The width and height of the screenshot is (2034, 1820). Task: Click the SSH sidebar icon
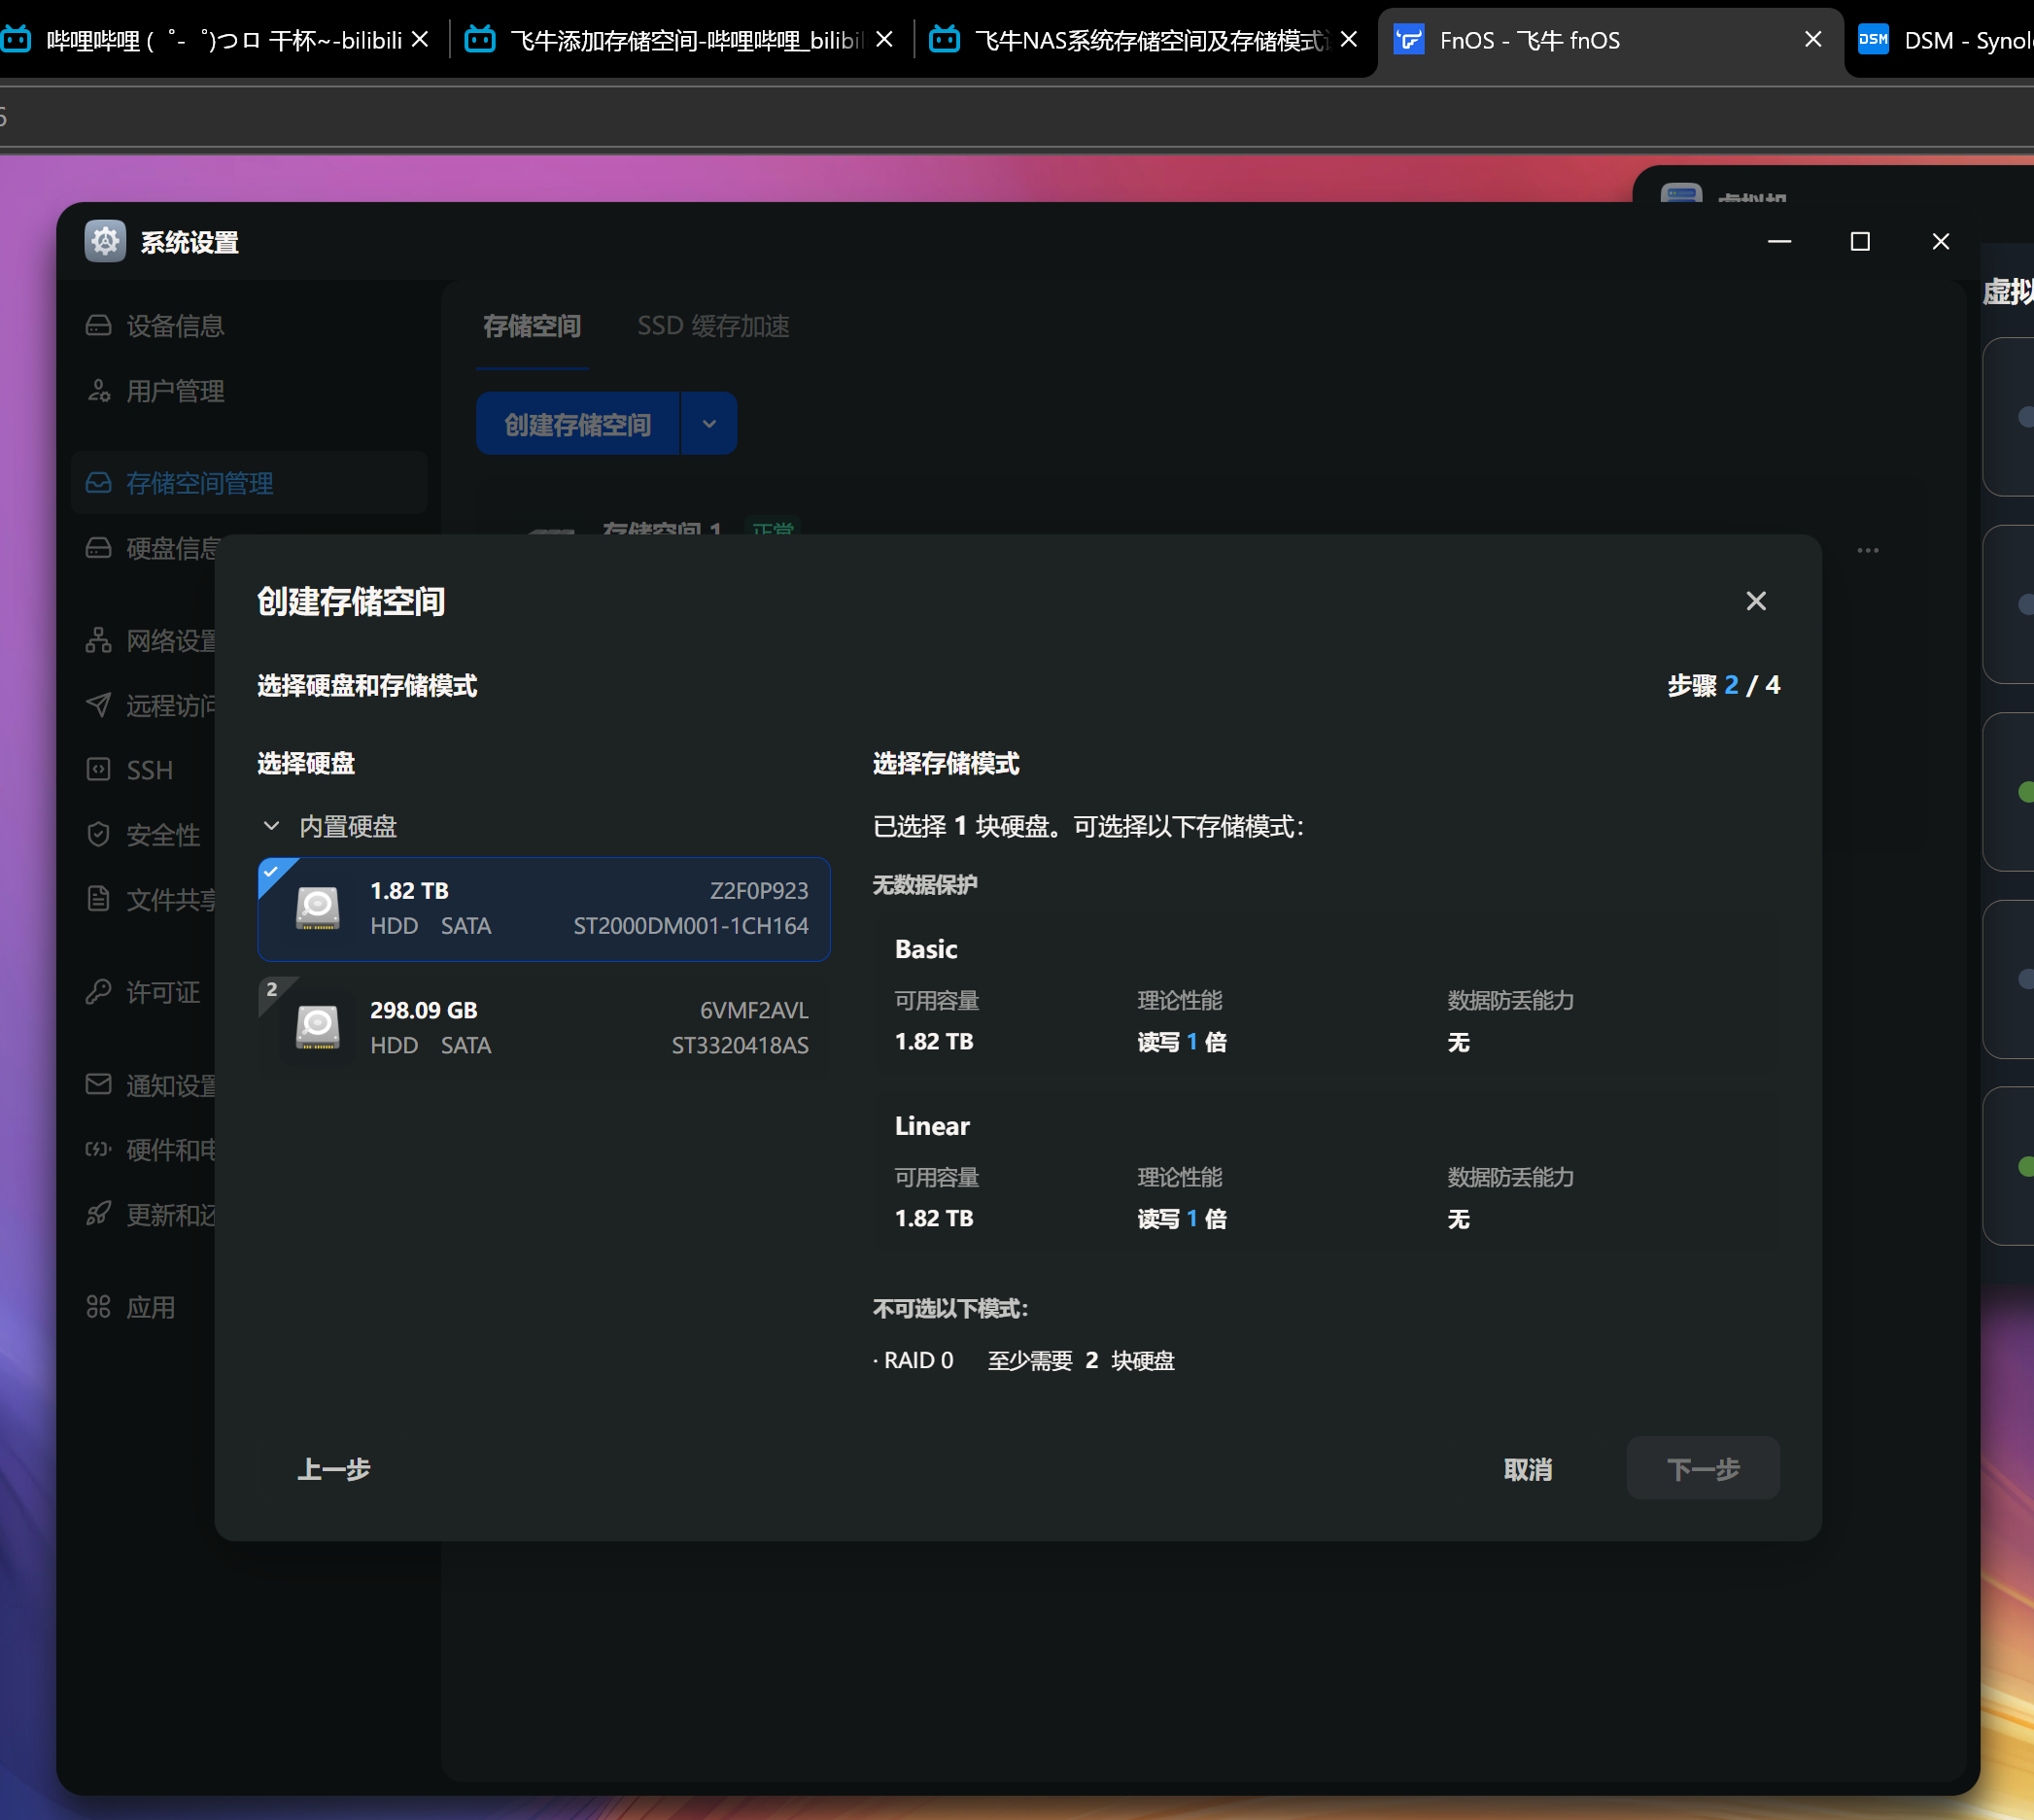(98, 769)
